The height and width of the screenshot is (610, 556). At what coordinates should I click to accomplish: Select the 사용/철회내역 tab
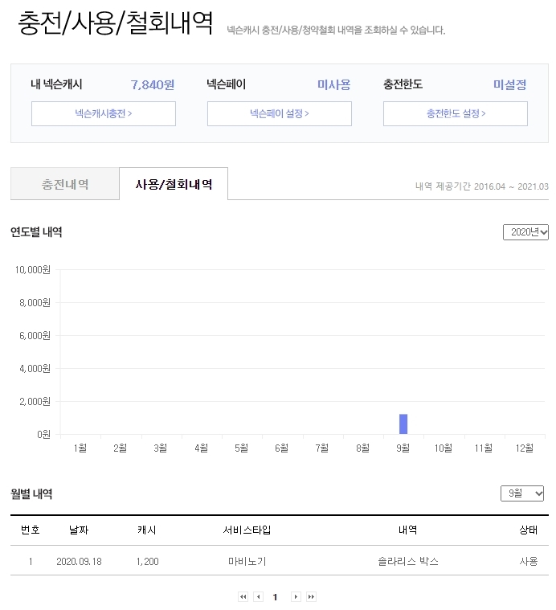pos(174,184)
